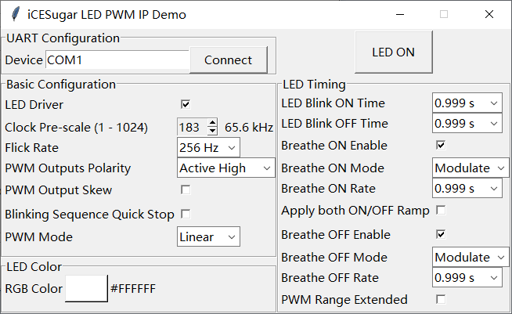The image size is (512, 314).
Task: Enable Blinking Sequence Quick Stop checkbox
Action: [x=186, y=214]
